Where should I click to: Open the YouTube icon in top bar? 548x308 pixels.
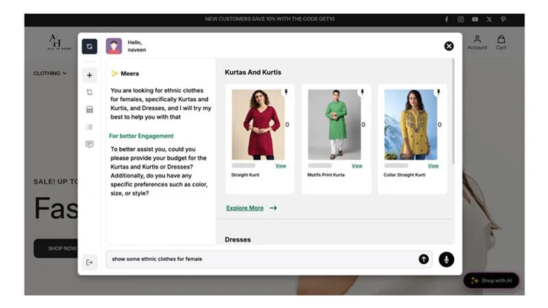(475, 20)
